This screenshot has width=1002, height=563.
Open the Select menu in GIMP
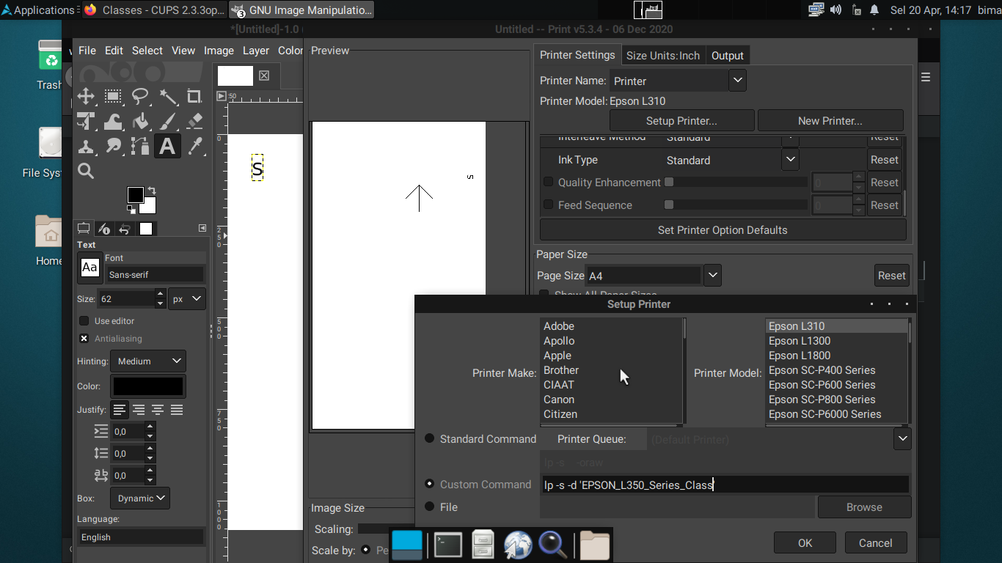[147, 51]
